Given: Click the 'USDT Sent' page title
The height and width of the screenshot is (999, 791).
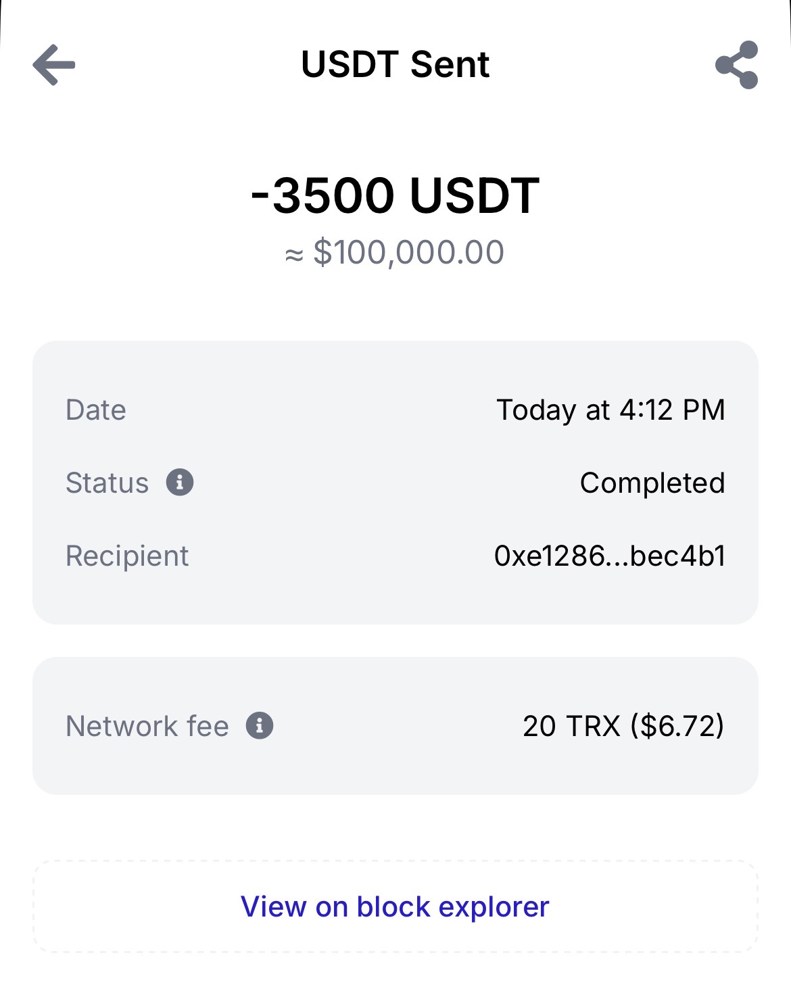Looking at the screenshot, I should (x=395, y=65).
